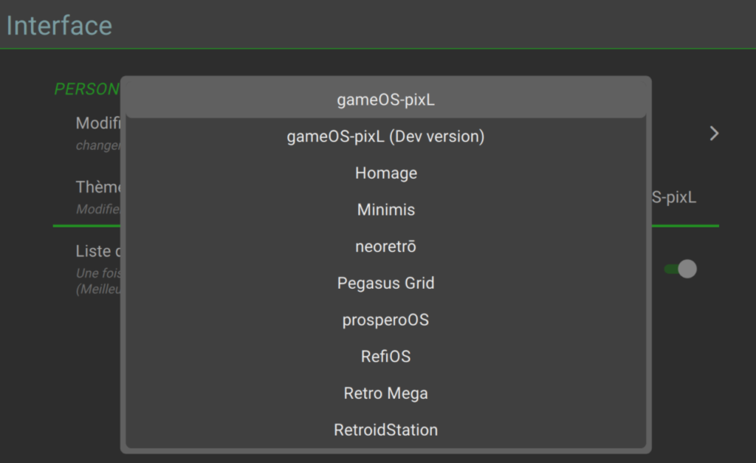Select Minimis in the theme list

click(385, 210)
